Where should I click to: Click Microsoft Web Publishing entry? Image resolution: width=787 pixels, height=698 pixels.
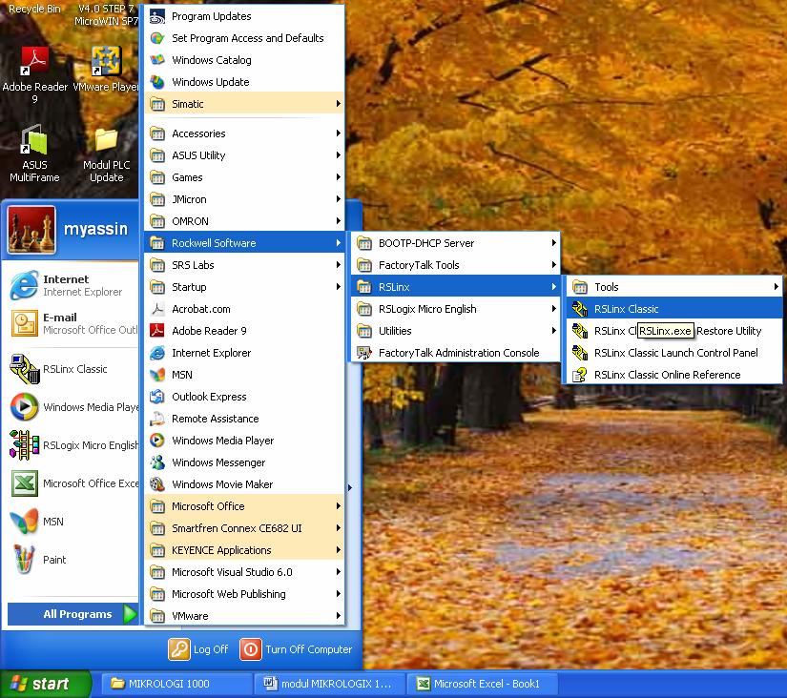244,594
